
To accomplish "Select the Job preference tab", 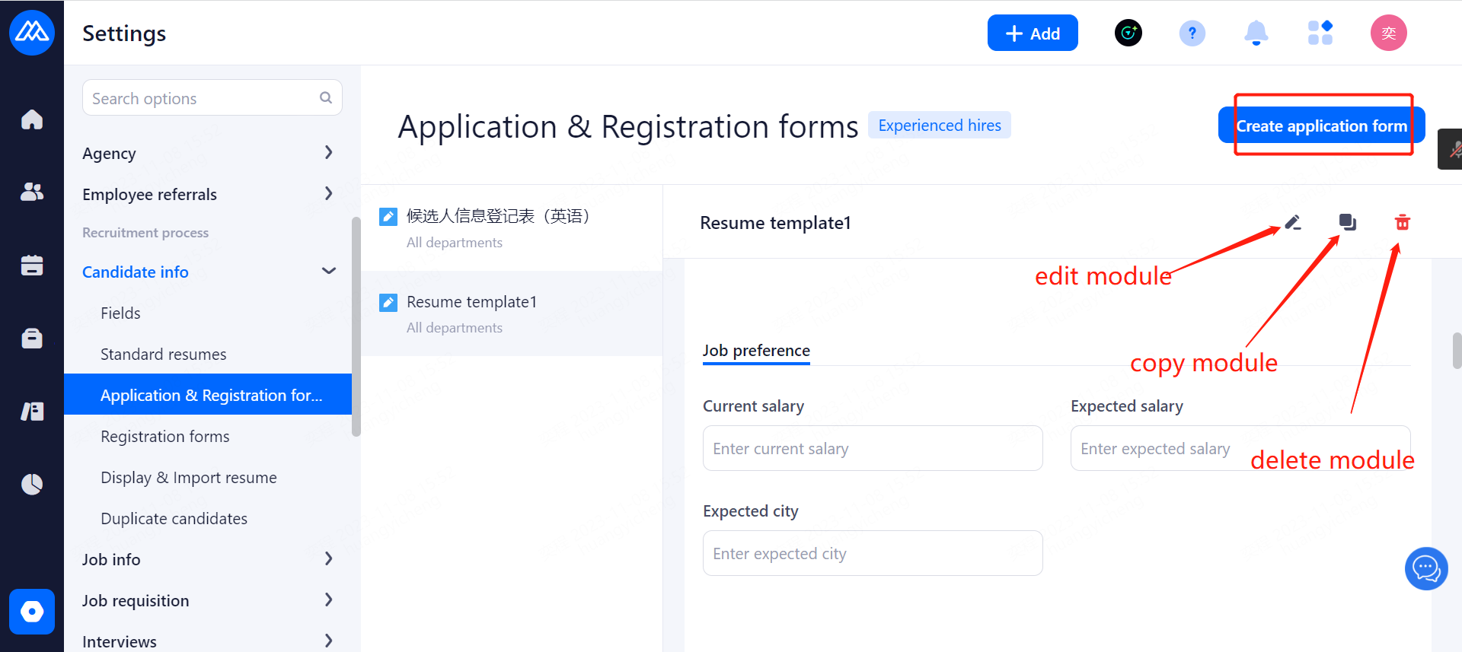I will 755,351.
